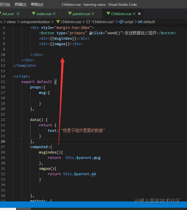The width and height of the screenshot is (187, 210).
Task: Click the "return {" text on line 23
Action: [48, 125]
